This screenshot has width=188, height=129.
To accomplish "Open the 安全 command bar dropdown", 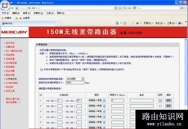I will 160,23.
